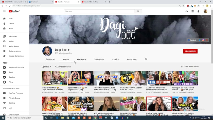Reload the page in Chrome

[x=10, y=6]
